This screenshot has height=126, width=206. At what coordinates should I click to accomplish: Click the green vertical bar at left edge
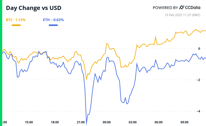click(1, 63)
